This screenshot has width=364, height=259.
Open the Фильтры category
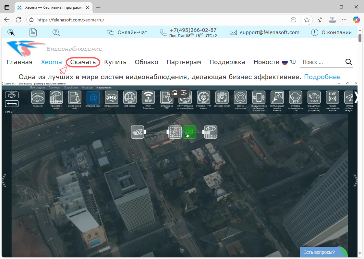coord(86,87)
